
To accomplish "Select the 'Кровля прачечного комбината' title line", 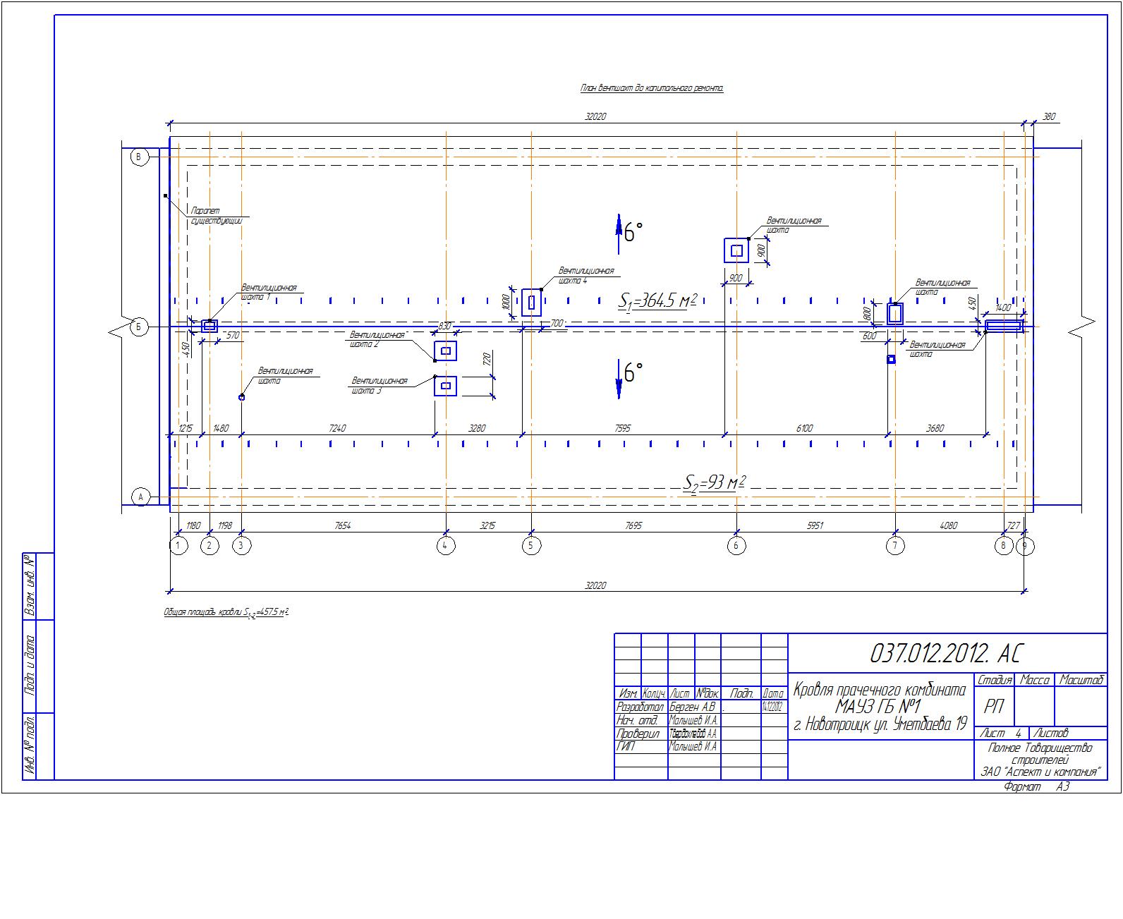I will (x=880, y=690).
